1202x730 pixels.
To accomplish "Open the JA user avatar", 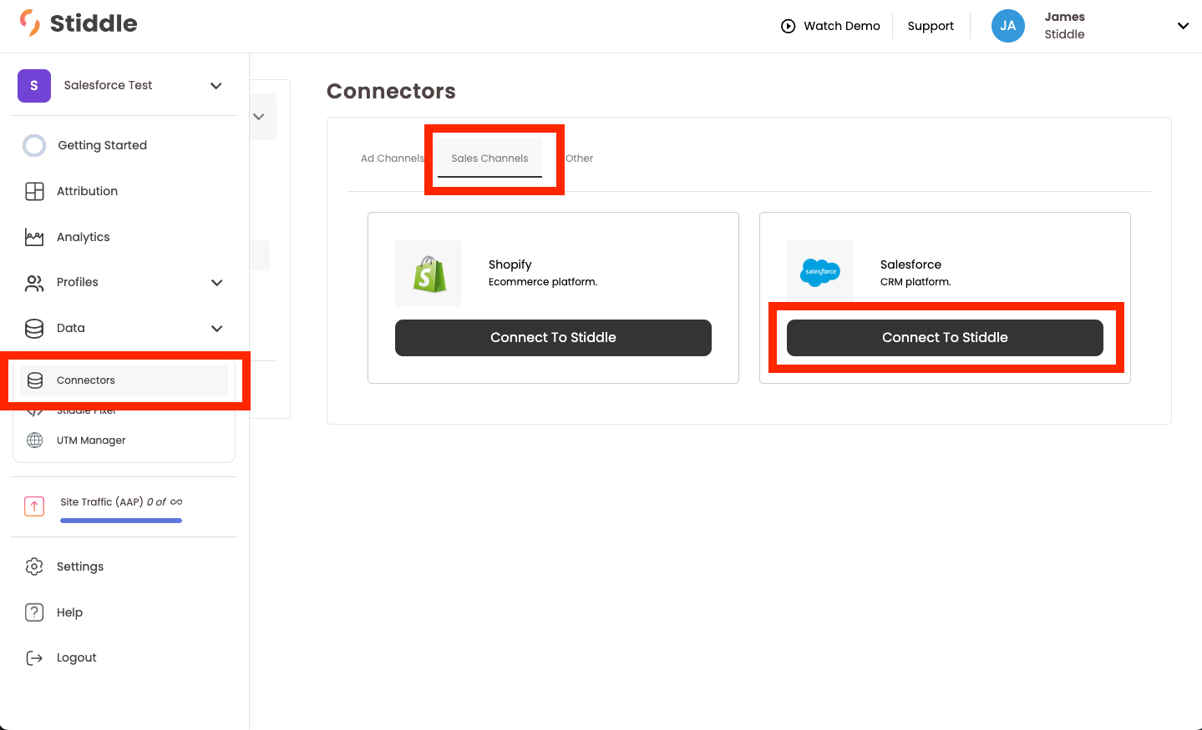I will (1007, 26).
